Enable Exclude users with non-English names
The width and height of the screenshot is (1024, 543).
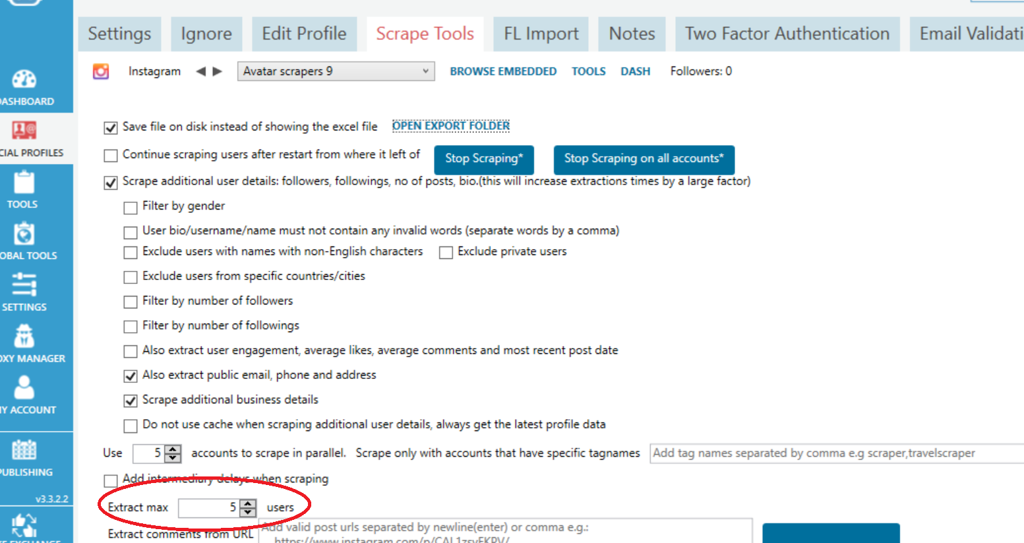click(x=131, y=252)
